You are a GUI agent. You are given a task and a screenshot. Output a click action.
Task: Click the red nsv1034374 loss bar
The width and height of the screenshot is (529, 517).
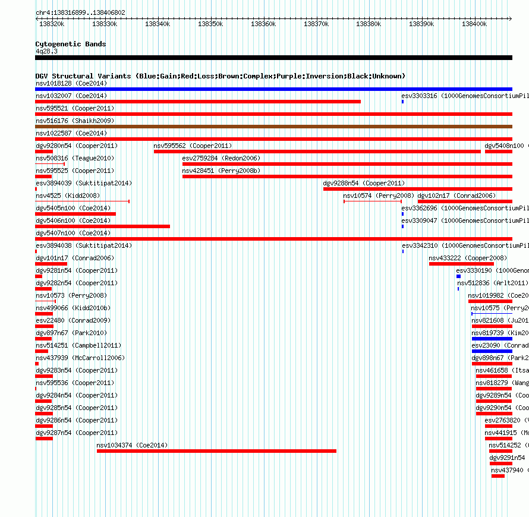click(x=216, y=451)
